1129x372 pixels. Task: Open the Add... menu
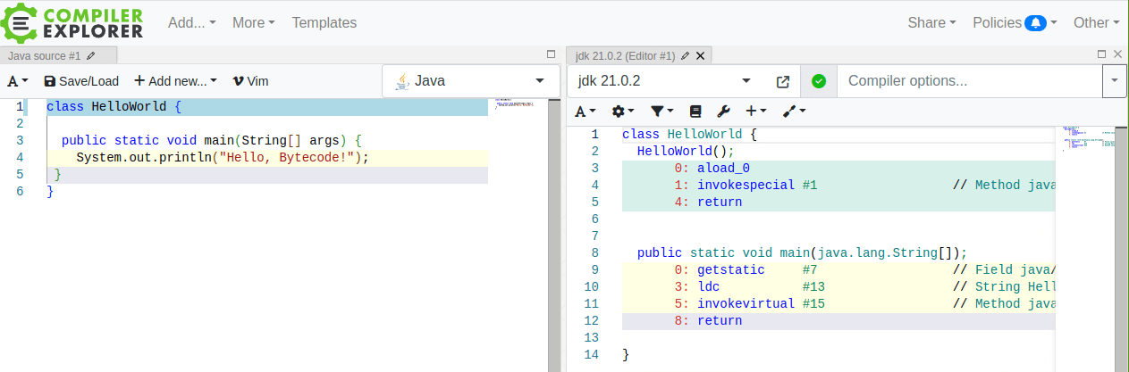point(192,22)
